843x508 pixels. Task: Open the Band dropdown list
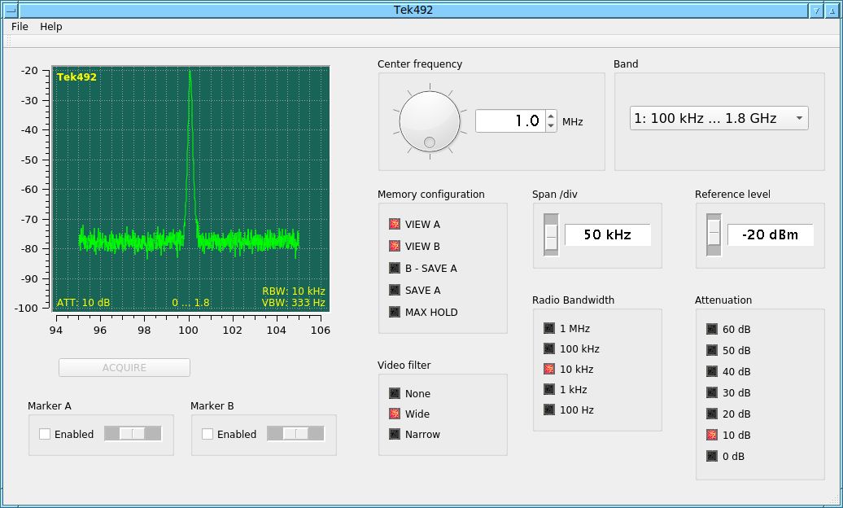(x=719, y=119)
